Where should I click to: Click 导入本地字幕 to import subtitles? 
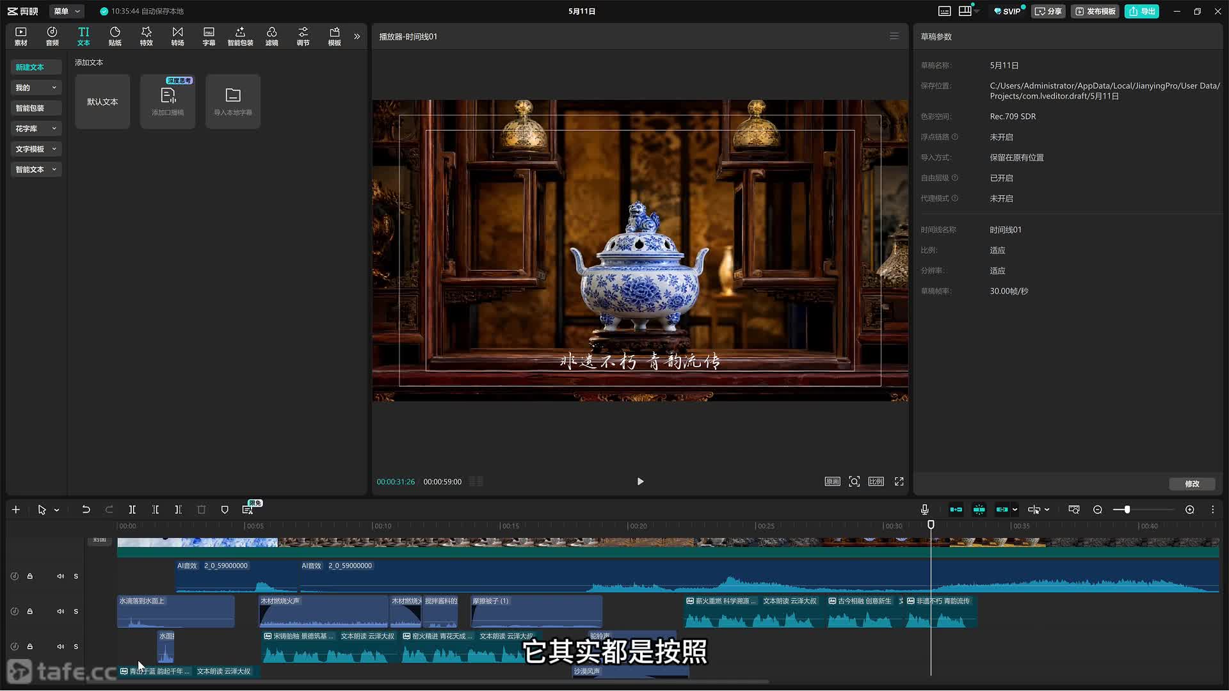[233, 102]
